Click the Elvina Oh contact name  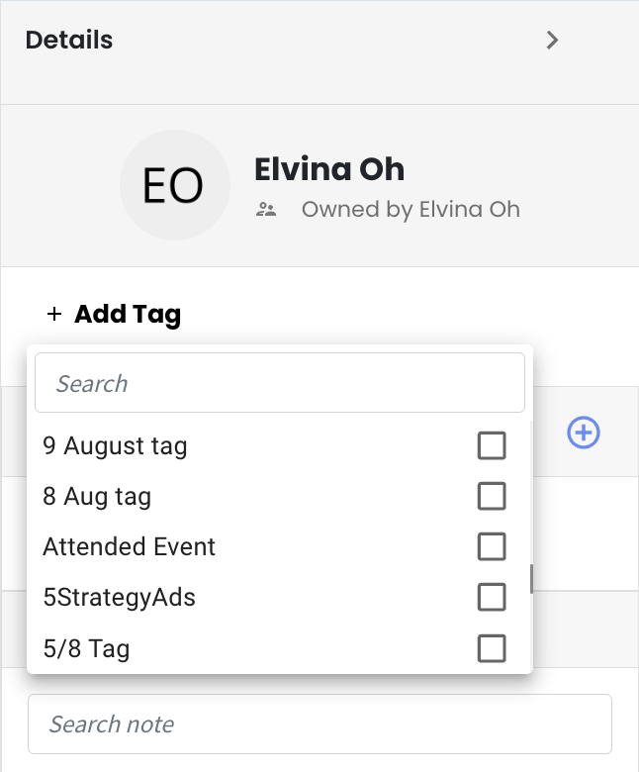click(329, 169)
